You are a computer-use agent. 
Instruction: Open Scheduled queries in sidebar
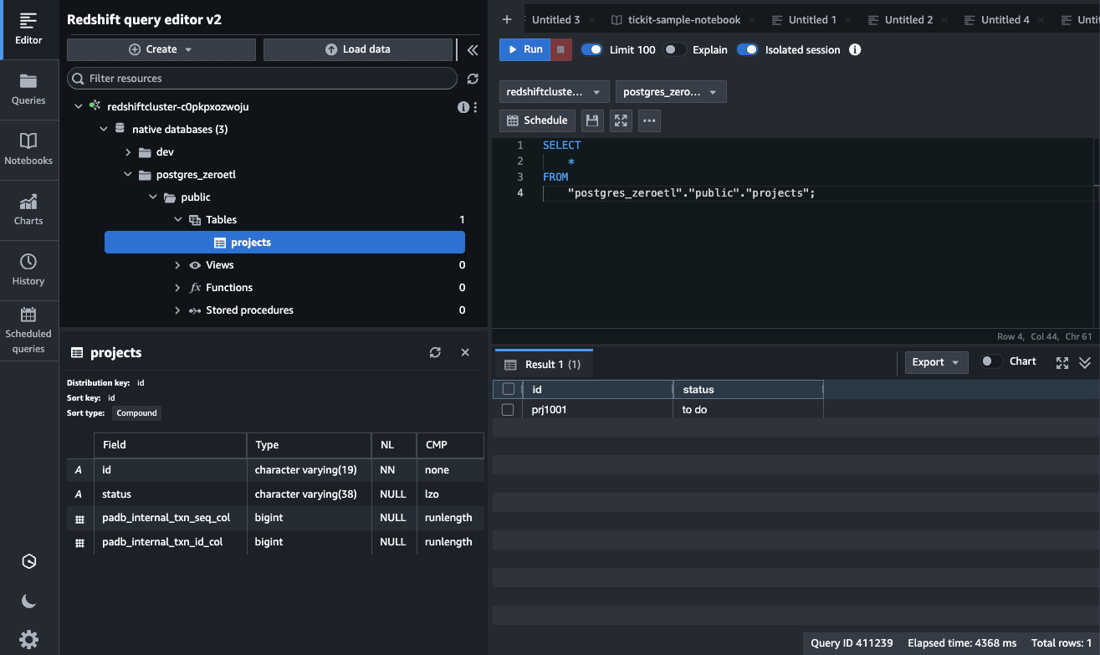pyautogui.click(x=28, y=330)
